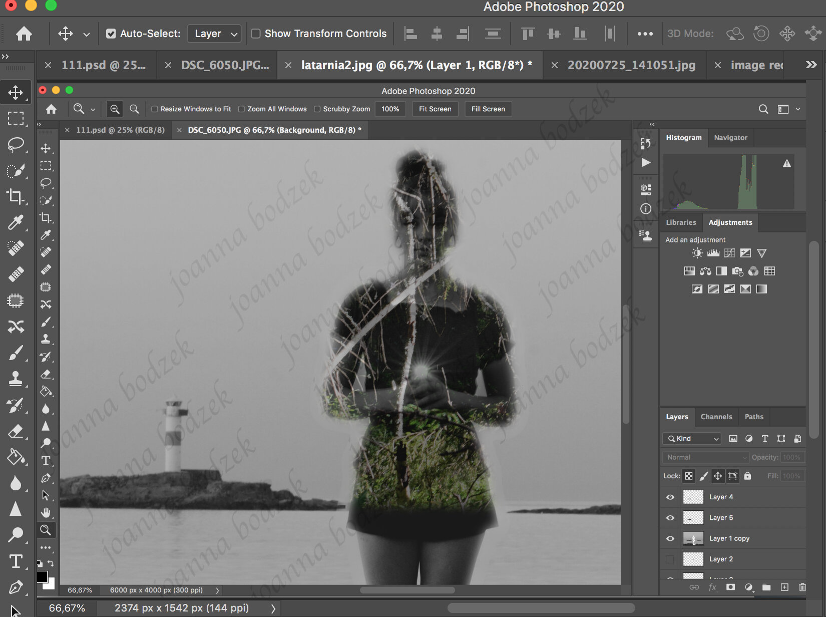Viewport: 826px width, 617px height.
Task: Pick the Zoom tool in inner window toolbar
Action: (46, 530)
